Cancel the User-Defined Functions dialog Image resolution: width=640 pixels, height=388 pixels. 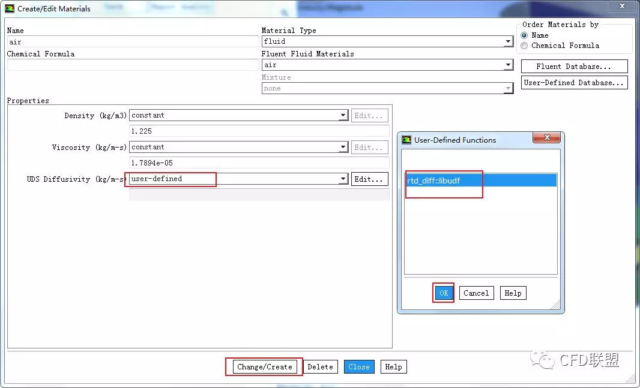click(x=475, y=293)
